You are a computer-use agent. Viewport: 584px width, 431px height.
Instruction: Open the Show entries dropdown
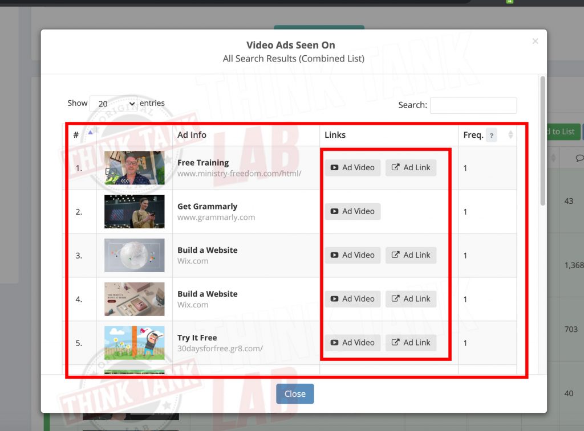point(113,104)
